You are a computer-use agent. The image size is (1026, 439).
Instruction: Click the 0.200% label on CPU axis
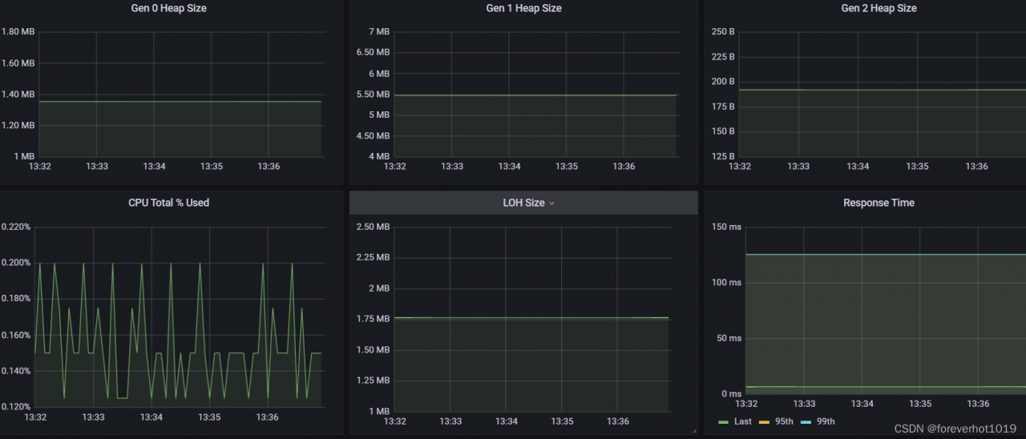click(x=16, y=263)
